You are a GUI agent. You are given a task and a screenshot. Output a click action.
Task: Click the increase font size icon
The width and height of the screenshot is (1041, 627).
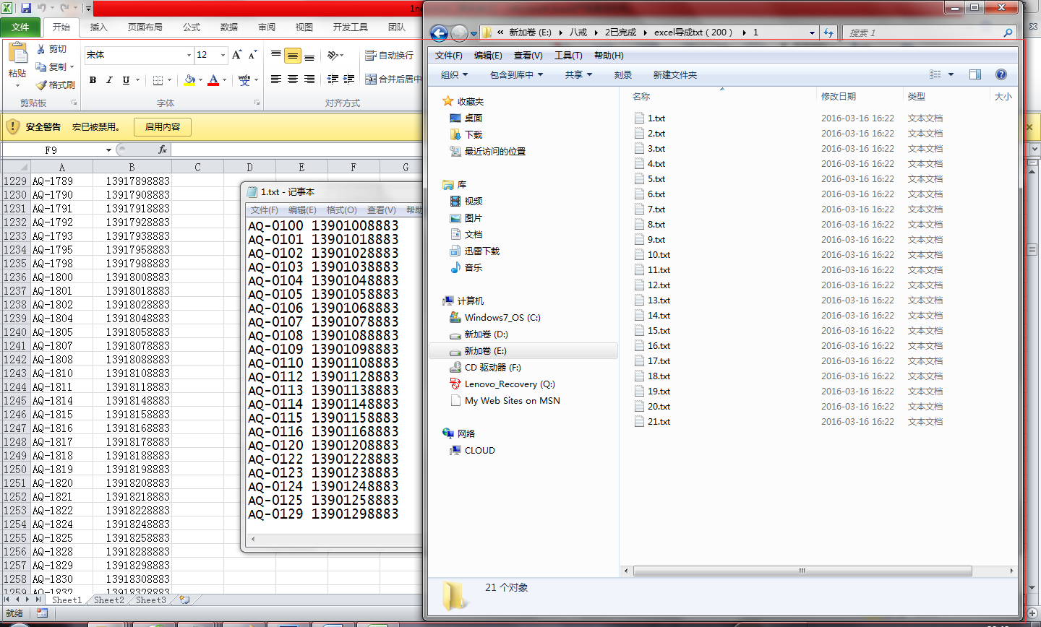pos(236,56)
